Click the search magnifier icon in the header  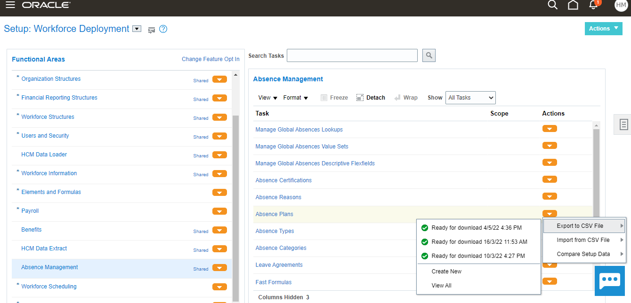(x=552, y=5)
